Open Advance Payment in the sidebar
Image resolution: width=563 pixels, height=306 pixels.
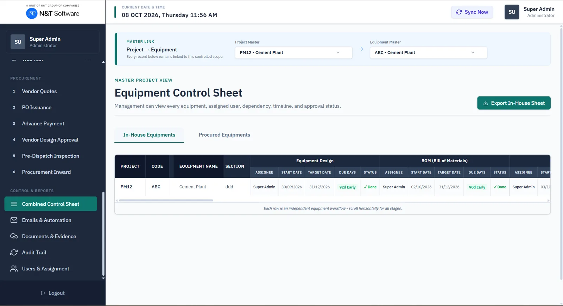51,124
